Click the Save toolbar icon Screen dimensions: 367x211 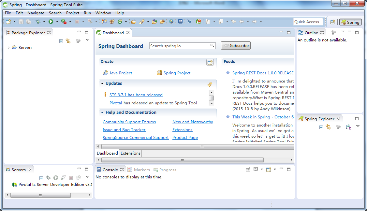pyautogui.click(x=21, y=22)
